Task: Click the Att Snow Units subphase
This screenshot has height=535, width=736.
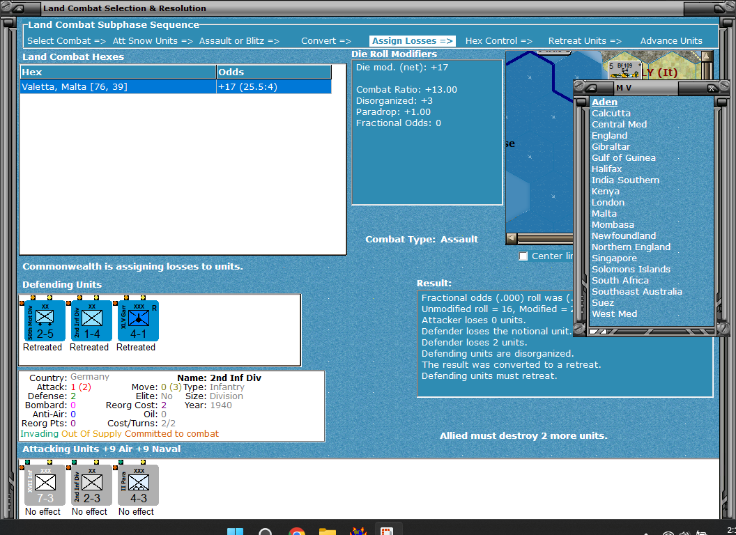Action: [x=153, y=41]
